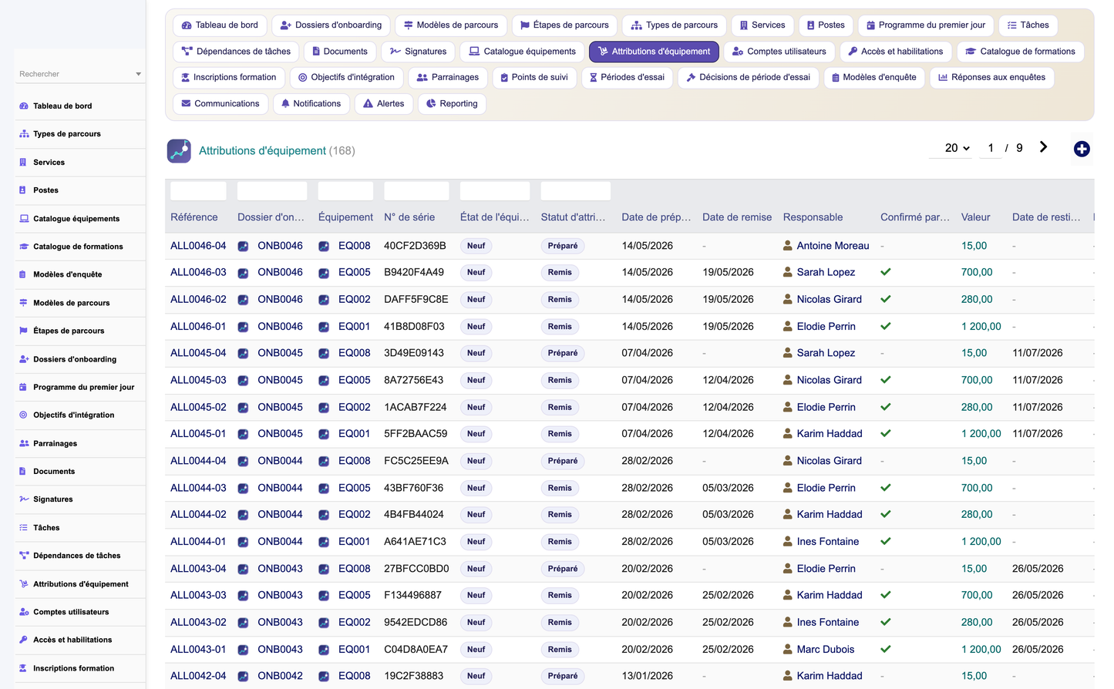Click Catalogue équipements sidebar icon

point(24,219)
